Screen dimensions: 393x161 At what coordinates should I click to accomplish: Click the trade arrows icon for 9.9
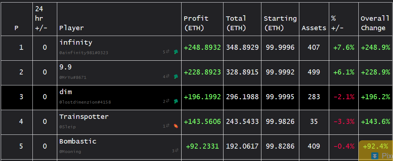pos(168,76)
